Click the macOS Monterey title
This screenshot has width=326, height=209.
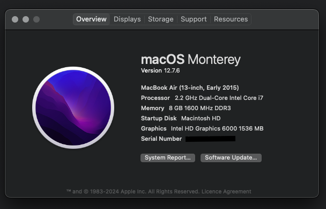click(191, 60)
